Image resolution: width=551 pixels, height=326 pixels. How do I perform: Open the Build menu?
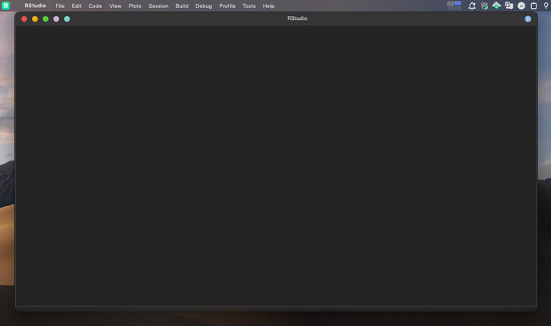[182, 6]
